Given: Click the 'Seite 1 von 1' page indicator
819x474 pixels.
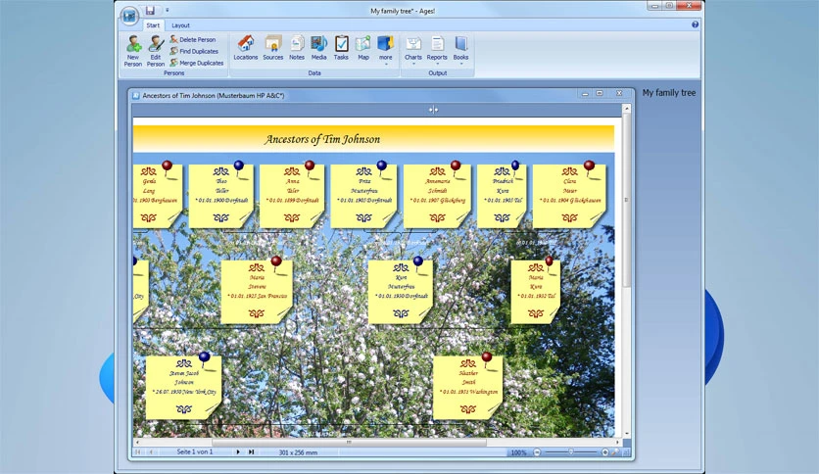Looking at the screenshot, I should pyautogui.click(x=194, y=452).
